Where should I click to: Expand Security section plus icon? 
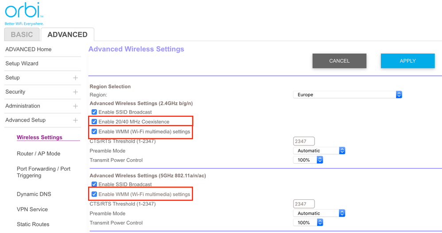[x=75, y=92]
